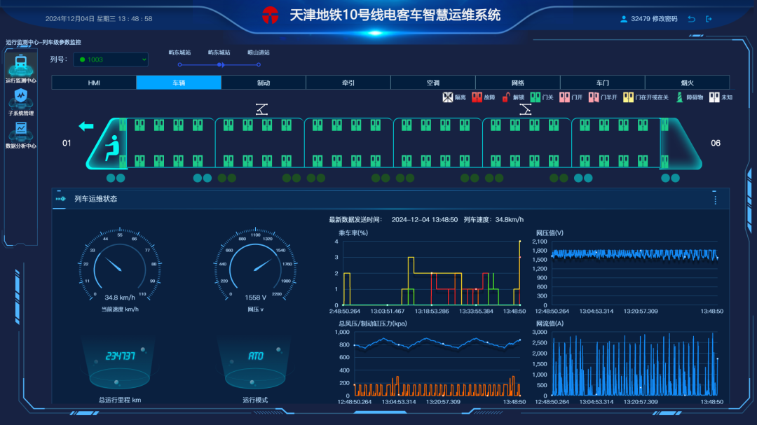The image size is (757, 425).
Task: Click the user profile icon beside 32479
Action: tap(624, 19)
